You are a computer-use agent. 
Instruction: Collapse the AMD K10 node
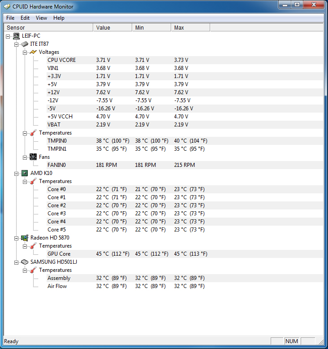[17, 174]
